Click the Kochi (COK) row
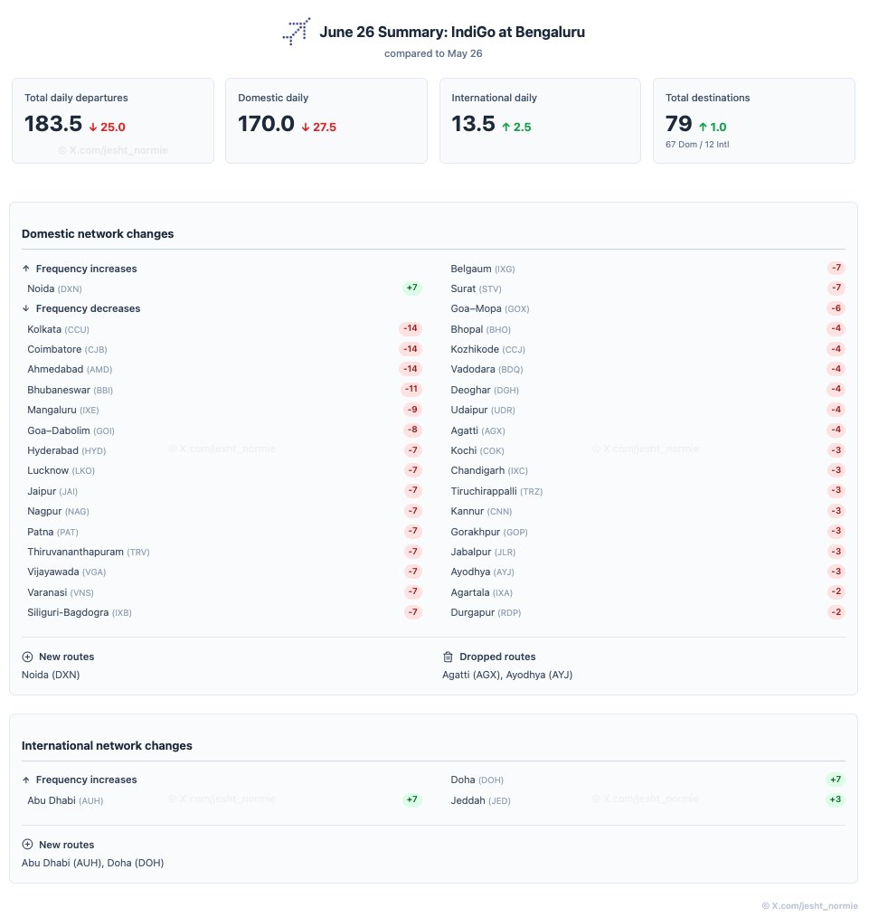Image resolution: width=869 pixels, height=917 pixels. pyautogui.click(x=647, y=450)
